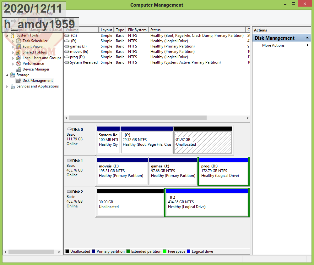Expand the Shared Folders node arrow

click(13, 53)
